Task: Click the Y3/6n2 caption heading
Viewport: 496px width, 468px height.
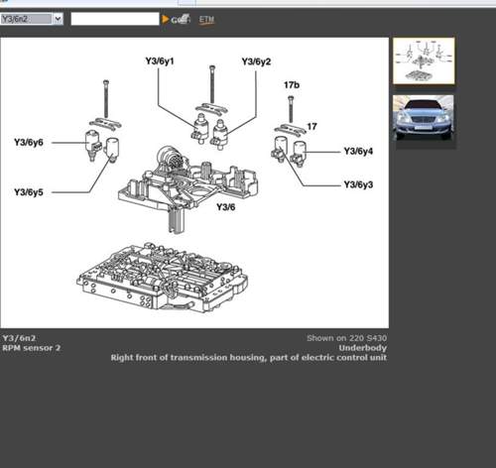Action: 19,338
